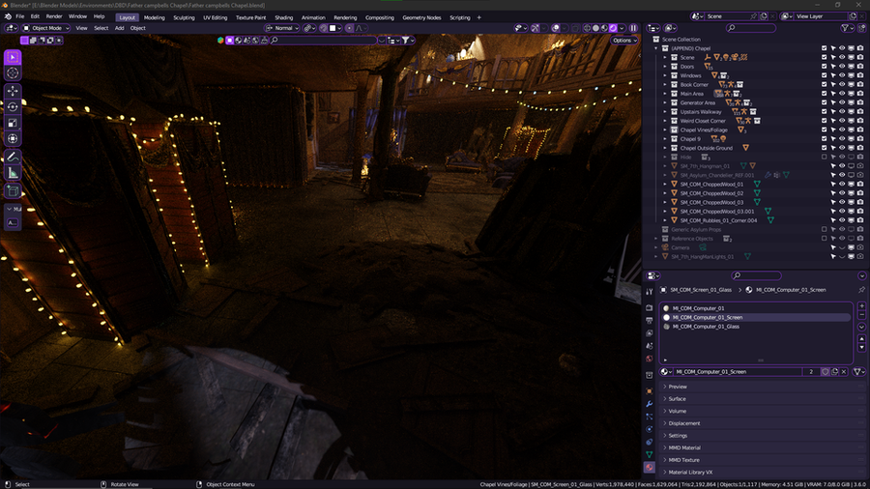This screenshot has height=489, width=870.
Task: Unlink material with X button
Action: point(844,371)
